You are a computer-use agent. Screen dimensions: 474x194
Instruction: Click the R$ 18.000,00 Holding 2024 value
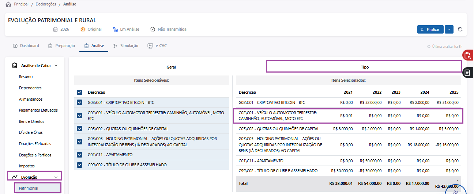tap(418, 145)
